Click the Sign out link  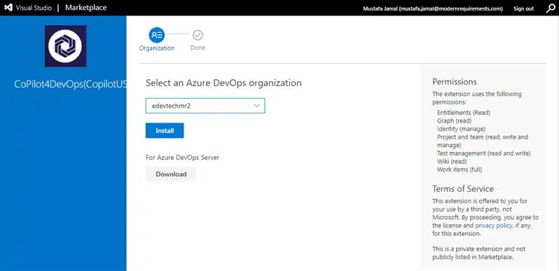point(523,8)
